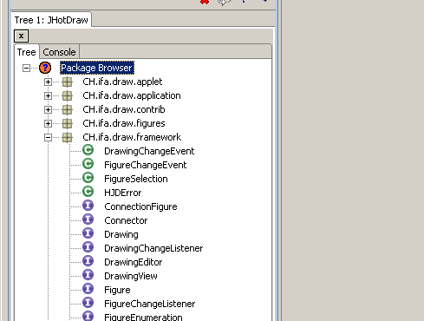Screen dimensions: 424x321
Task: Select CH.ifa.draw.framework in the tree
Action: (x=132, y=137)
